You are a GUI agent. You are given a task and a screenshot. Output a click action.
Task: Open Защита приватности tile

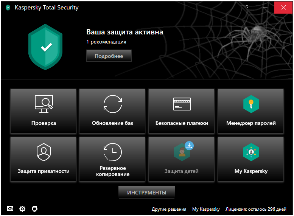(x=43, y=159)
